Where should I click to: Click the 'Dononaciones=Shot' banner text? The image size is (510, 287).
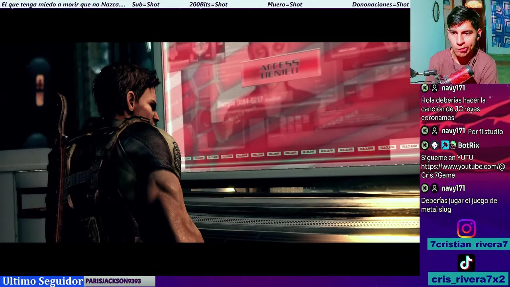(x=381, y=4)
